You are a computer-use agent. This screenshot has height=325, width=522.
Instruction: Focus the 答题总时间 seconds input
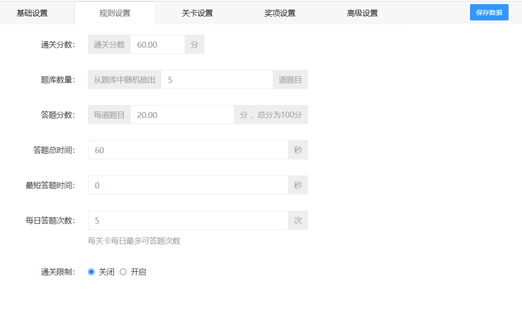point(188,150)
